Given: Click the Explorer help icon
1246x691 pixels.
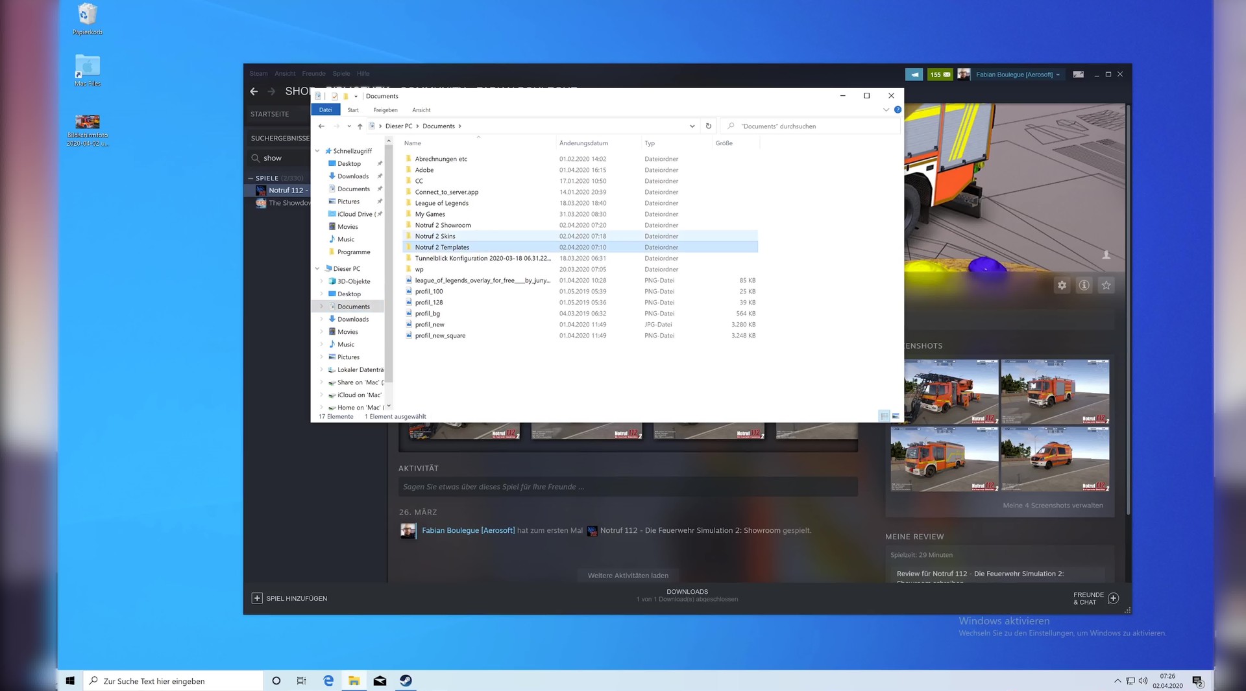Looking at the screenshot, I should click(898, 110).
